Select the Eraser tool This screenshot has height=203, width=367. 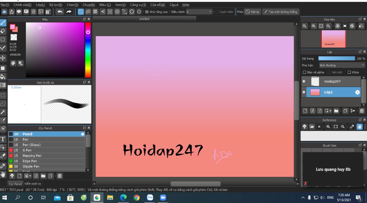click(x=3, y=31)
